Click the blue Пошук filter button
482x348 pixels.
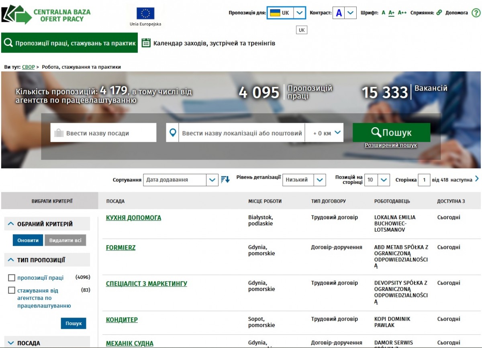[x=74, y=323]
